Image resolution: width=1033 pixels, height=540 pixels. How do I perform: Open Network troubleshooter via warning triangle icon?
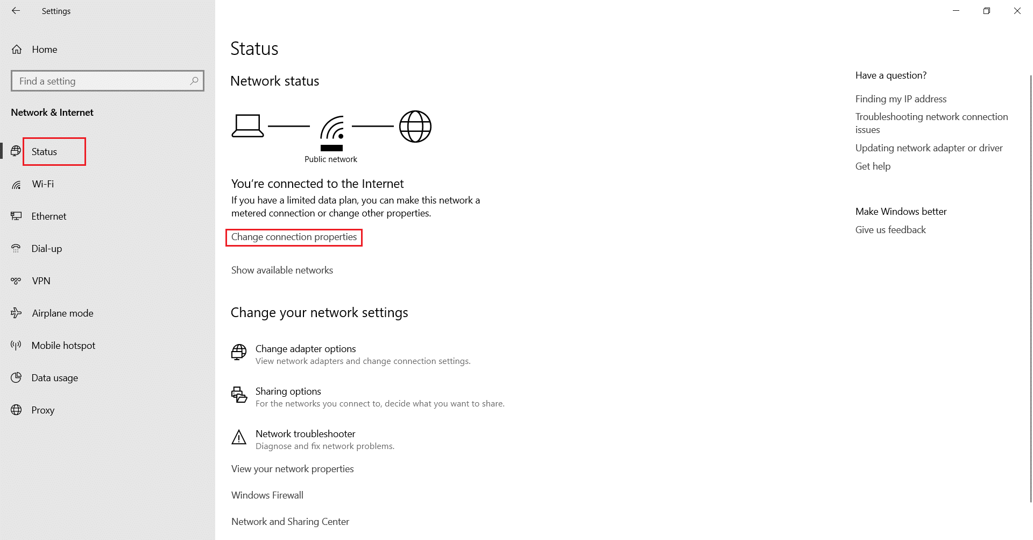239,438
